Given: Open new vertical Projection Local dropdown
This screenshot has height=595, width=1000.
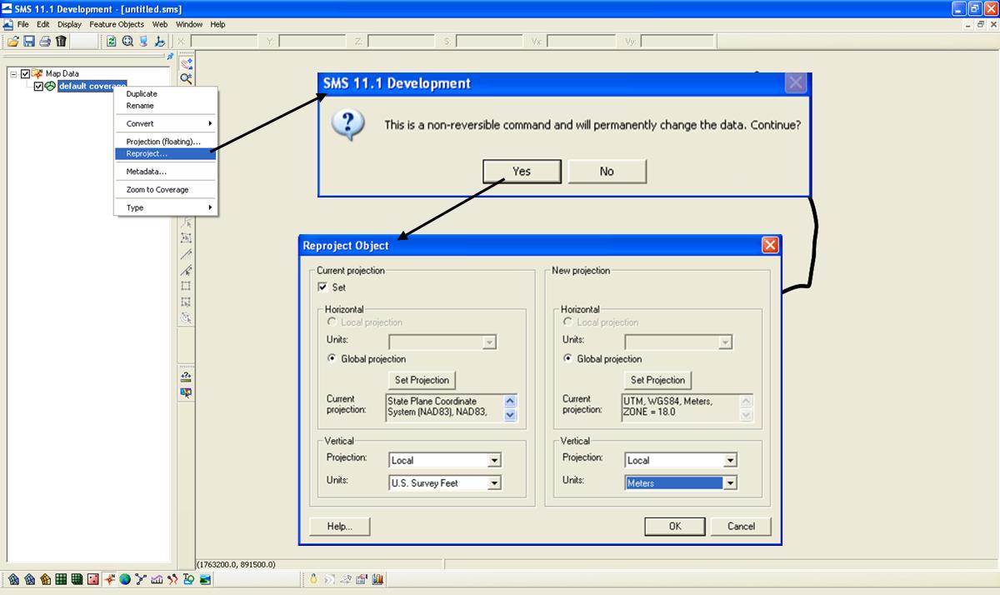Looking at the screenshot, I should 730,460.
